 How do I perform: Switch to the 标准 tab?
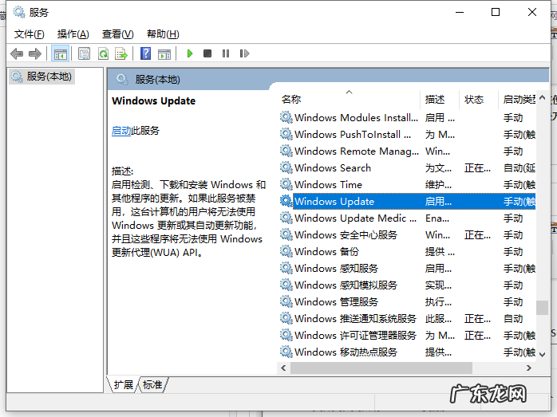(152, 384)
